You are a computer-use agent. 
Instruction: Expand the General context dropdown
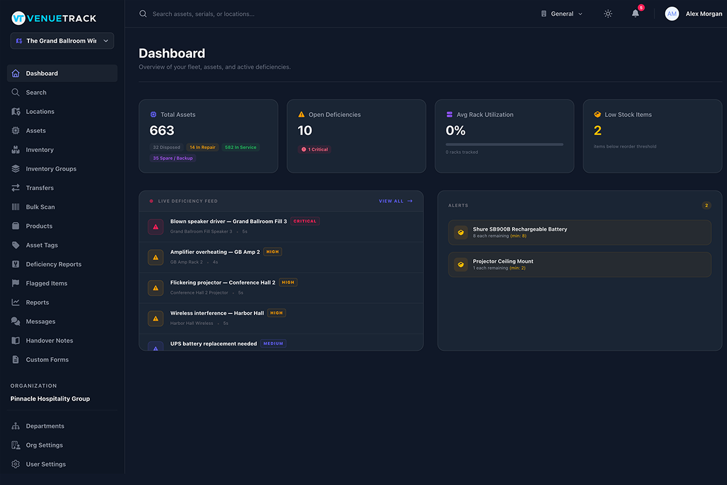coord(560,13)
